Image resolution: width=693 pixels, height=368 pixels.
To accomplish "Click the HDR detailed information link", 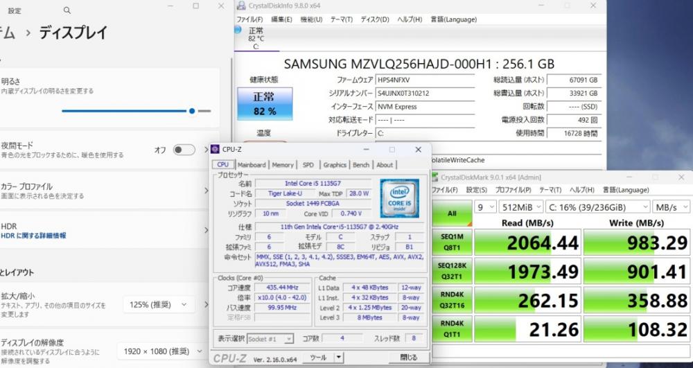I will 33,236.
